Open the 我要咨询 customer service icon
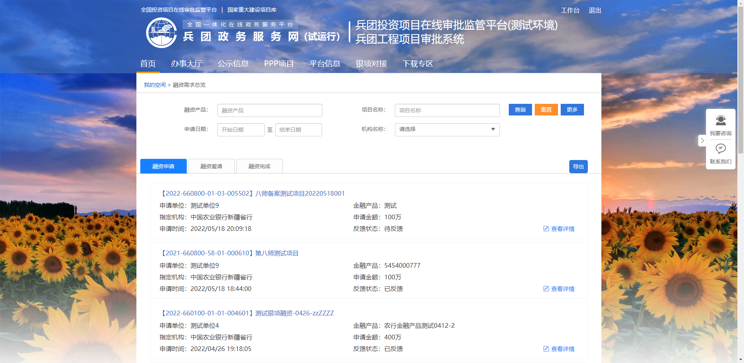 click(720, 120)
